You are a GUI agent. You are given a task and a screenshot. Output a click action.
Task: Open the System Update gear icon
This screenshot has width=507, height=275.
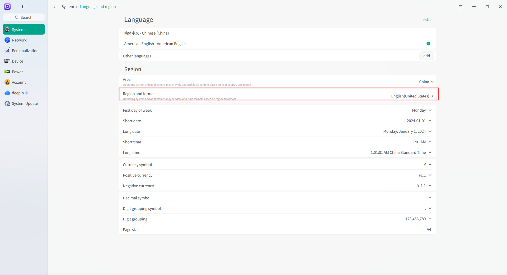coord(7,103)
